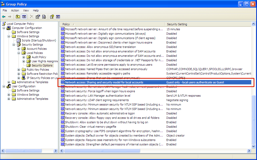Screen dimensions: 257x160
Task: Collapse the Local Policies node
Action: pos(19,53)
